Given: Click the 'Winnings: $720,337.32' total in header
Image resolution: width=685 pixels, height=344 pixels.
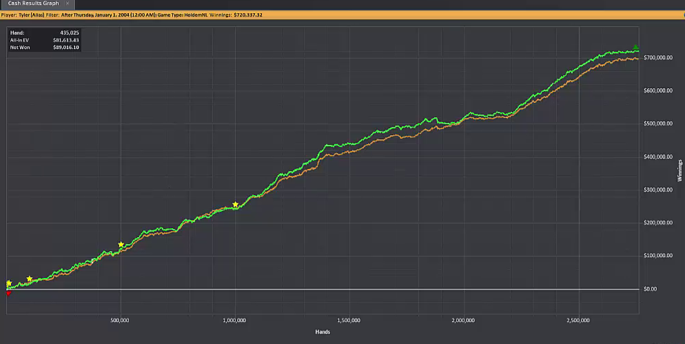Looking at the screenshot, I should pyautogui.click(x=236, y=15).
